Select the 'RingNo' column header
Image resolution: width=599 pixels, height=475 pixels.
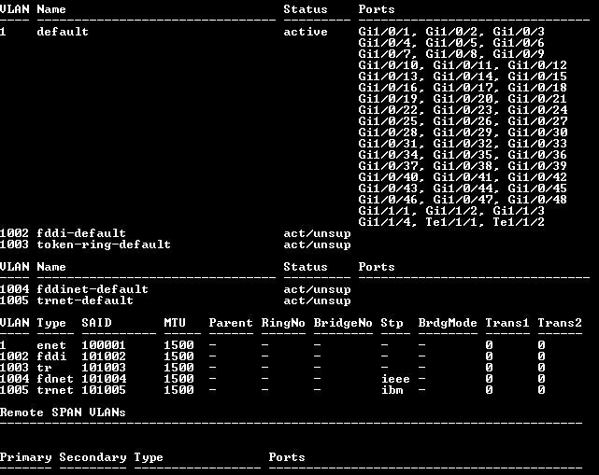point(283,323)
